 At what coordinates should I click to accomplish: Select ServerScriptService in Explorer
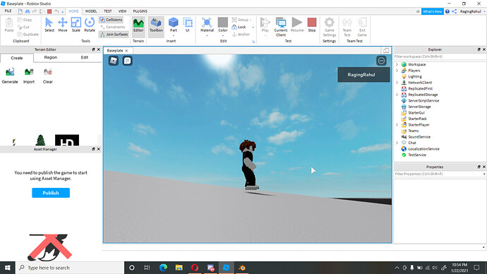423,101
